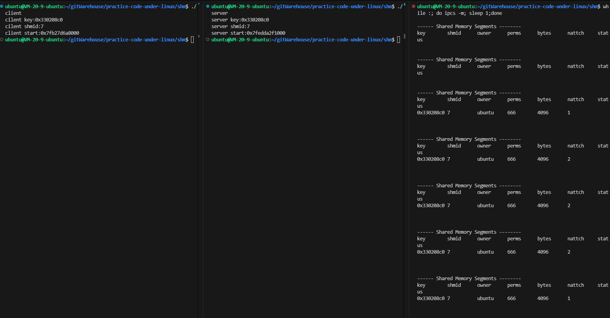Image resolution: width=610 pixels, height=318 pixels.
Task: Click the "server start:0x7fedda2f1000" output line
Action: coord(248,33)
